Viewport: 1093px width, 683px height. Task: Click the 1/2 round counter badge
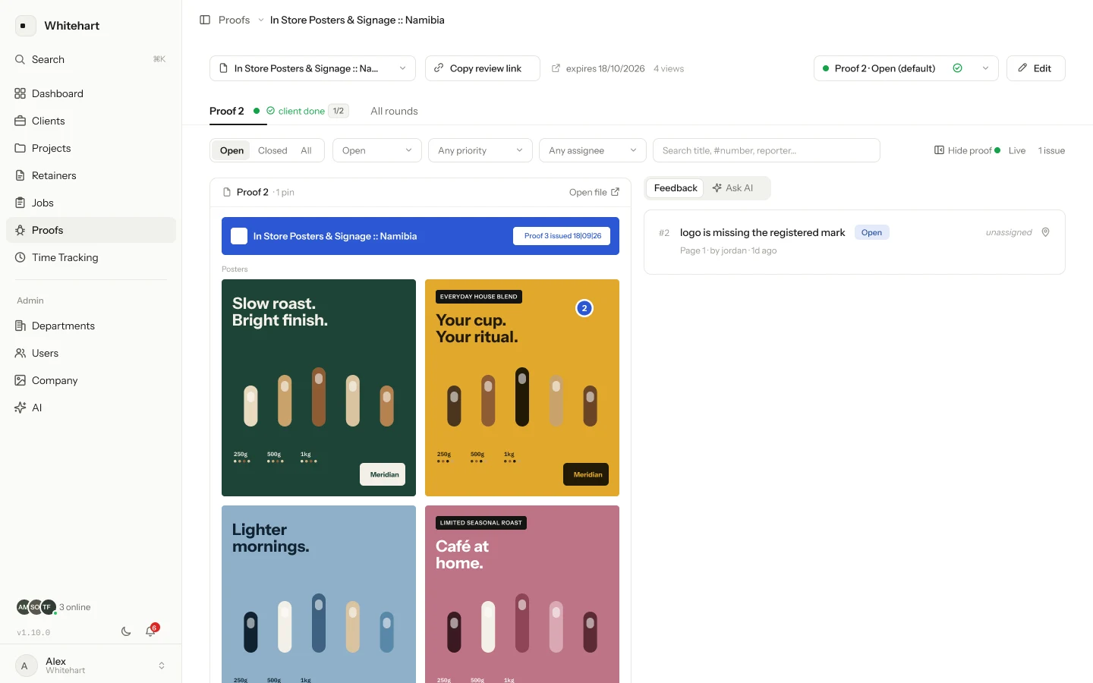[339, 111]
